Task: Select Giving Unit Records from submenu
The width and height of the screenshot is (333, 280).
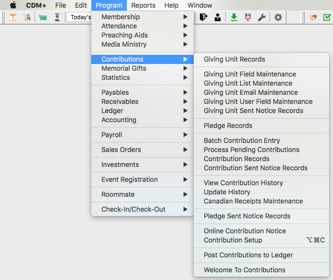Action: point(234,59)
